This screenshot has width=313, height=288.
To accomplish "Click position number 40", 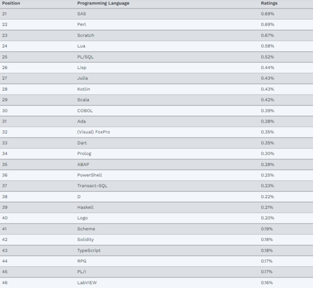I will click(5, 218).
